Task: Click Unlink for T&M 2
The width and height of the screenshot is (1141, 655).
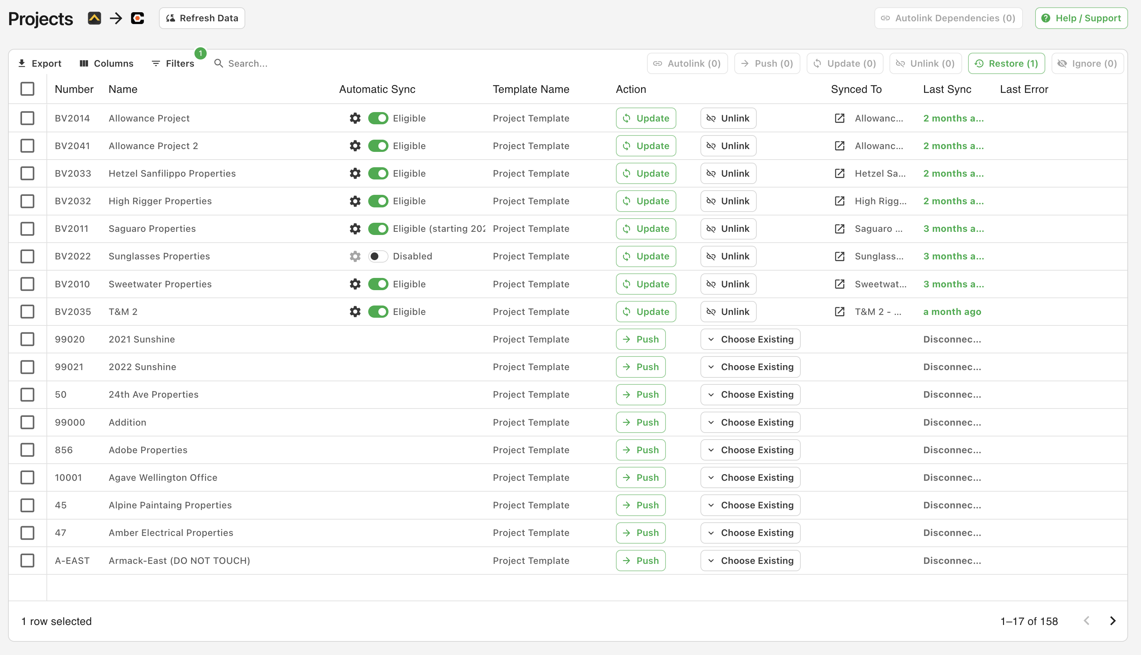Action: [728, 312]
